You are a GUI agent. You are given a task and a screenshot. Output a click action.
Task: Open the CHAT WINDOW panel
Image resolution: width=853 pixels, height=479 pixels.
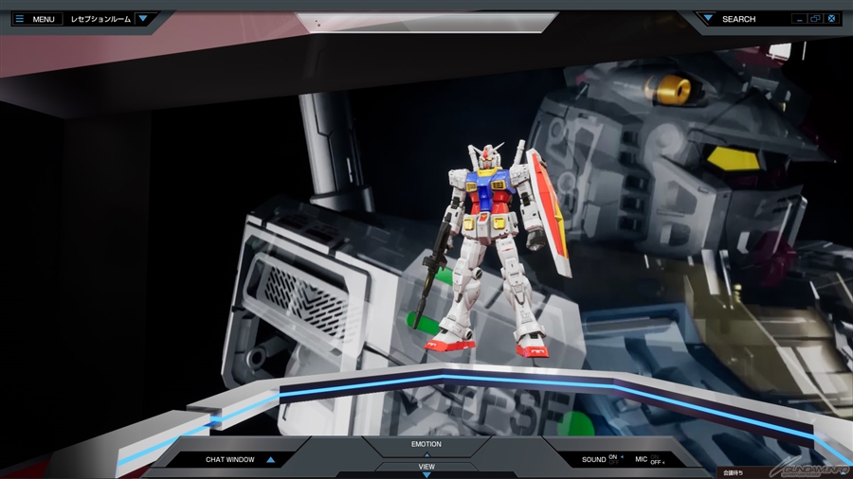[229, 459]
